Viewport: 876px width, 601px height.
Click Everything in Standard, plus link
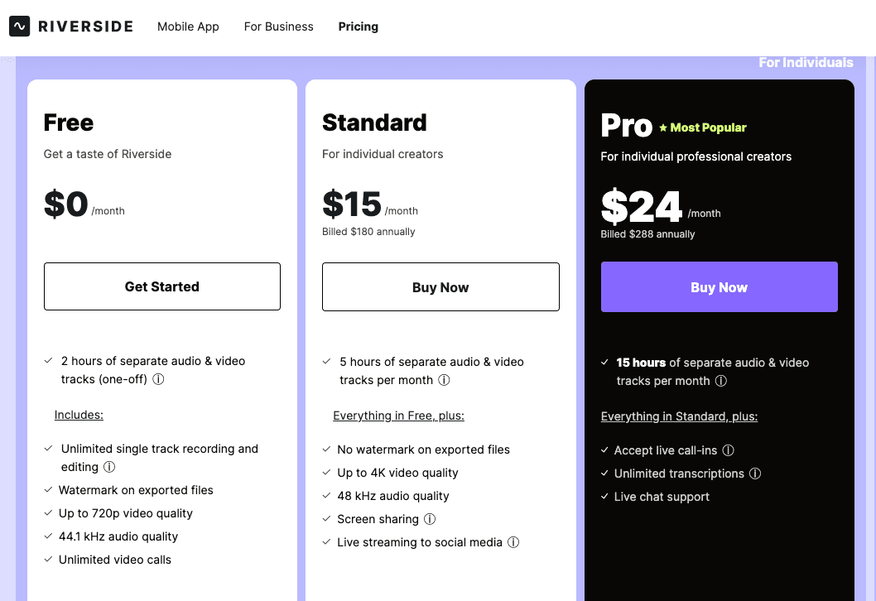pyautogui.click(x=679, y=416)
